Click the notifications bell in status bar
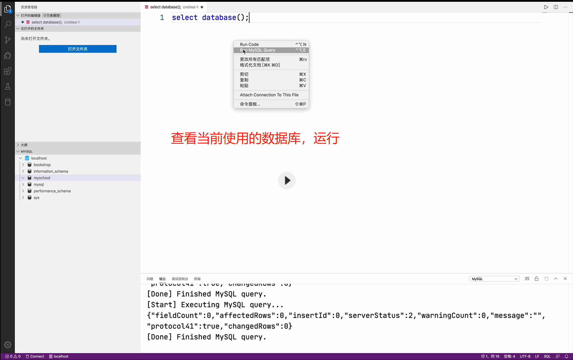The image size is (573, 360). point(566,356)
